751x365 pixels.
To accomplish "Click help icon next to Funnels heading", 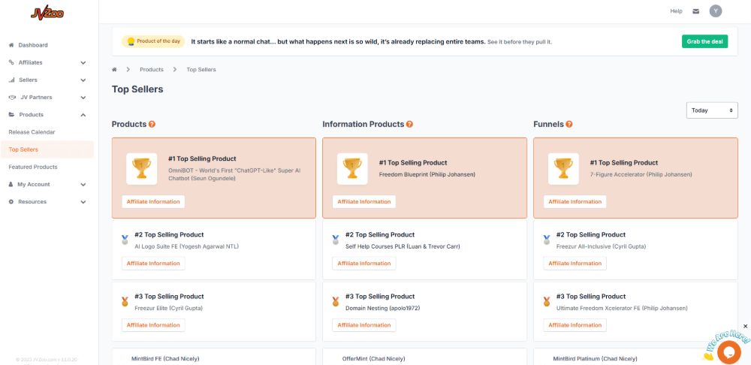I will coord(569,125).
